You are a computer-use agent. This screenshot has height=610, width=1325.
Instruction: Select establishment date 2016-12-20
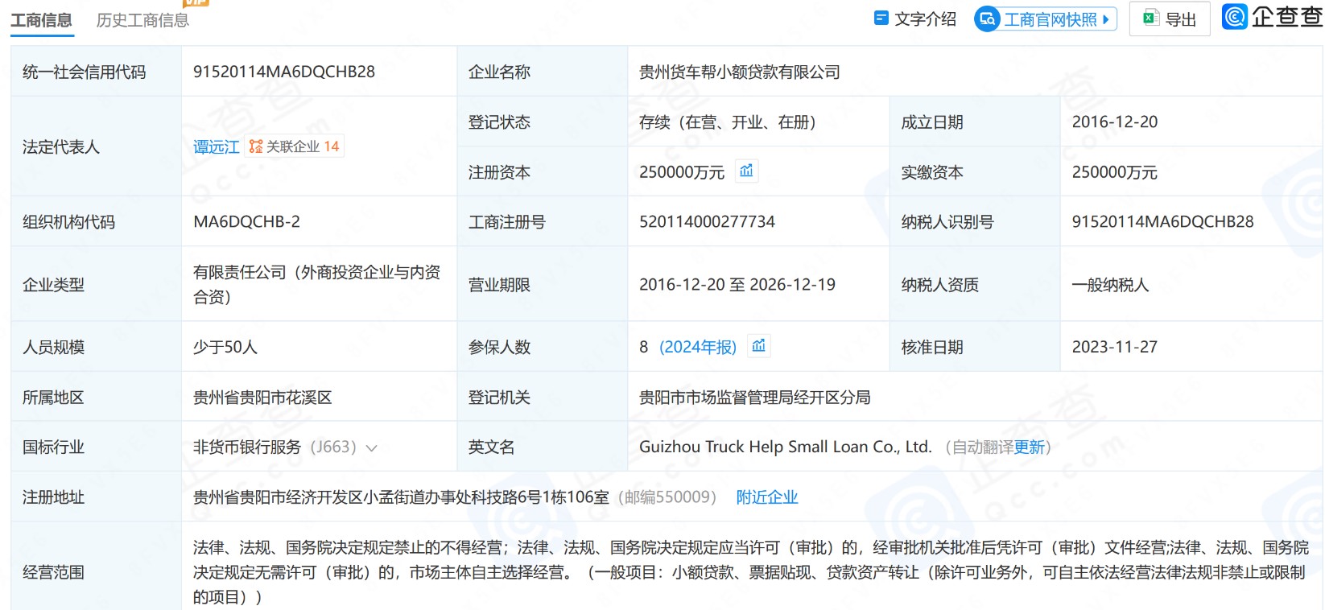pos(1115,122)
